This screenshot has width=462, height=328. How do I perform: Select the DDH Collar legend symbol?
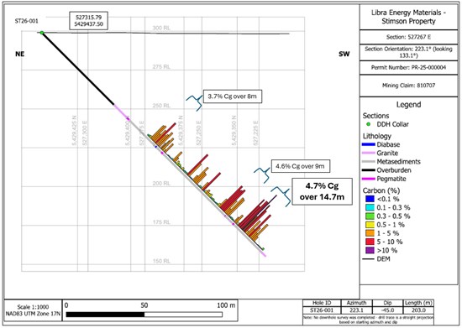click(x=368, y=124)
